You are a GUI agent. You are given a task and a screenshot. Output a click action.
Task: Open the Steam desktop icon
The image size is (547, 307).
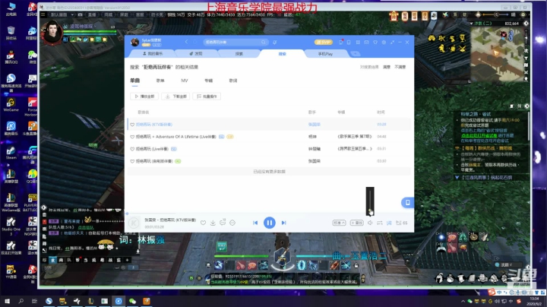[11, 153]
